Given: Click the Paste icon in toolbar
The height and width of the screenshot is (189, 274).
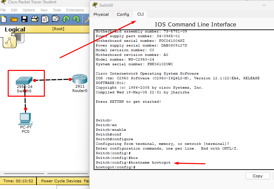Looking at the screenshot, I should (56, 19).
